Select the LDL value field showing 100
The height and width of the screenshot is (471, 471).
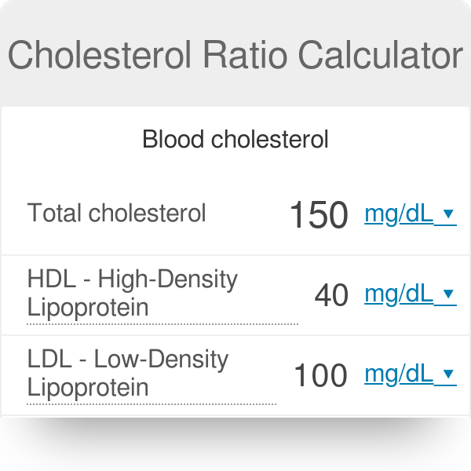point(320,376)
